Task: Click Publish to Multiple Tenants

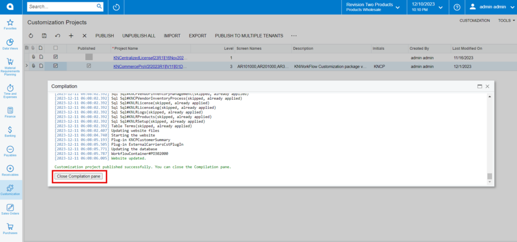Action: pos(249,36)
